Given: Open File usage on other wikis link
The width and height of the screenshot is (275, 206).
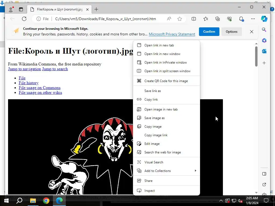Looking at the screenshot, I should (40, 93).
